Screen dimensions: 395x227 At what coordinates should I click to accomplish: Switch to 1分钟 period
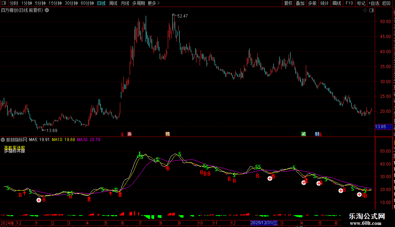click(27, 3)
